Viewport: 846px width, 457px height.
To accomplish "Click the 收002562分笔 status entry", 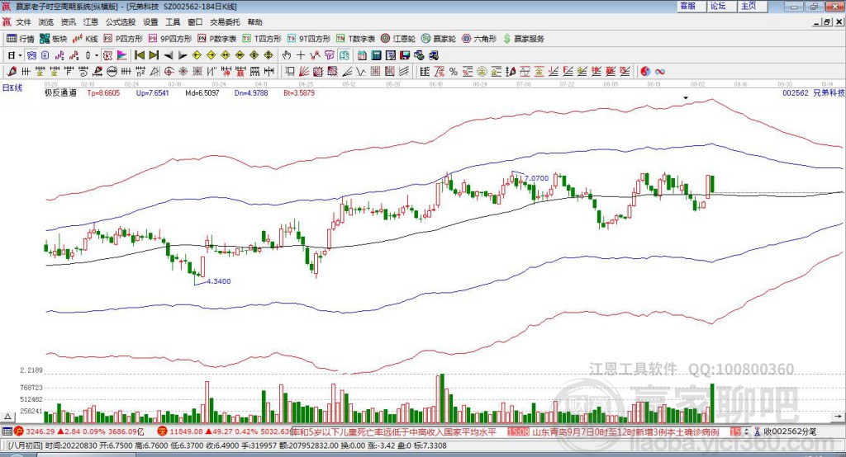I will (786, 431).
